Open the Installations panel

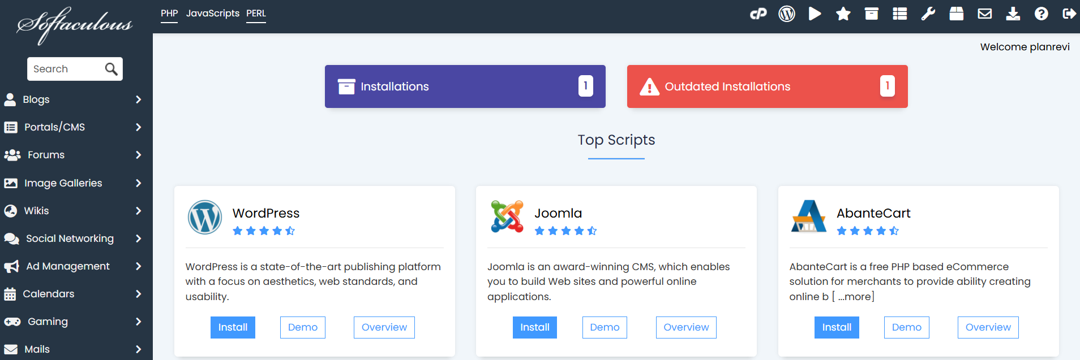465,86
